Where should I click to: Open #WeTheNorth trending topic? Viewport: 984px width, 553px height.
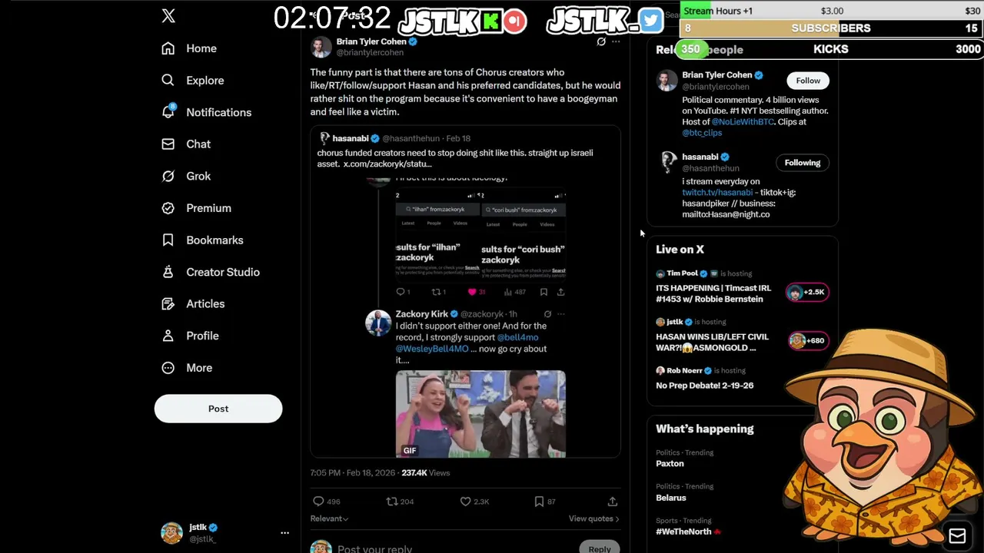click(683, 531)
